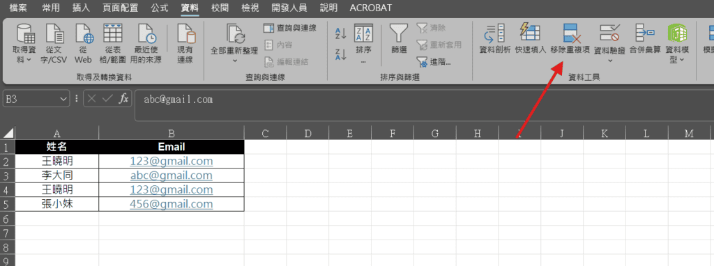The height and width of the screenshot is (266, 714).
Task: Open 最近使用的來源 recent sources
Action: 146,33
